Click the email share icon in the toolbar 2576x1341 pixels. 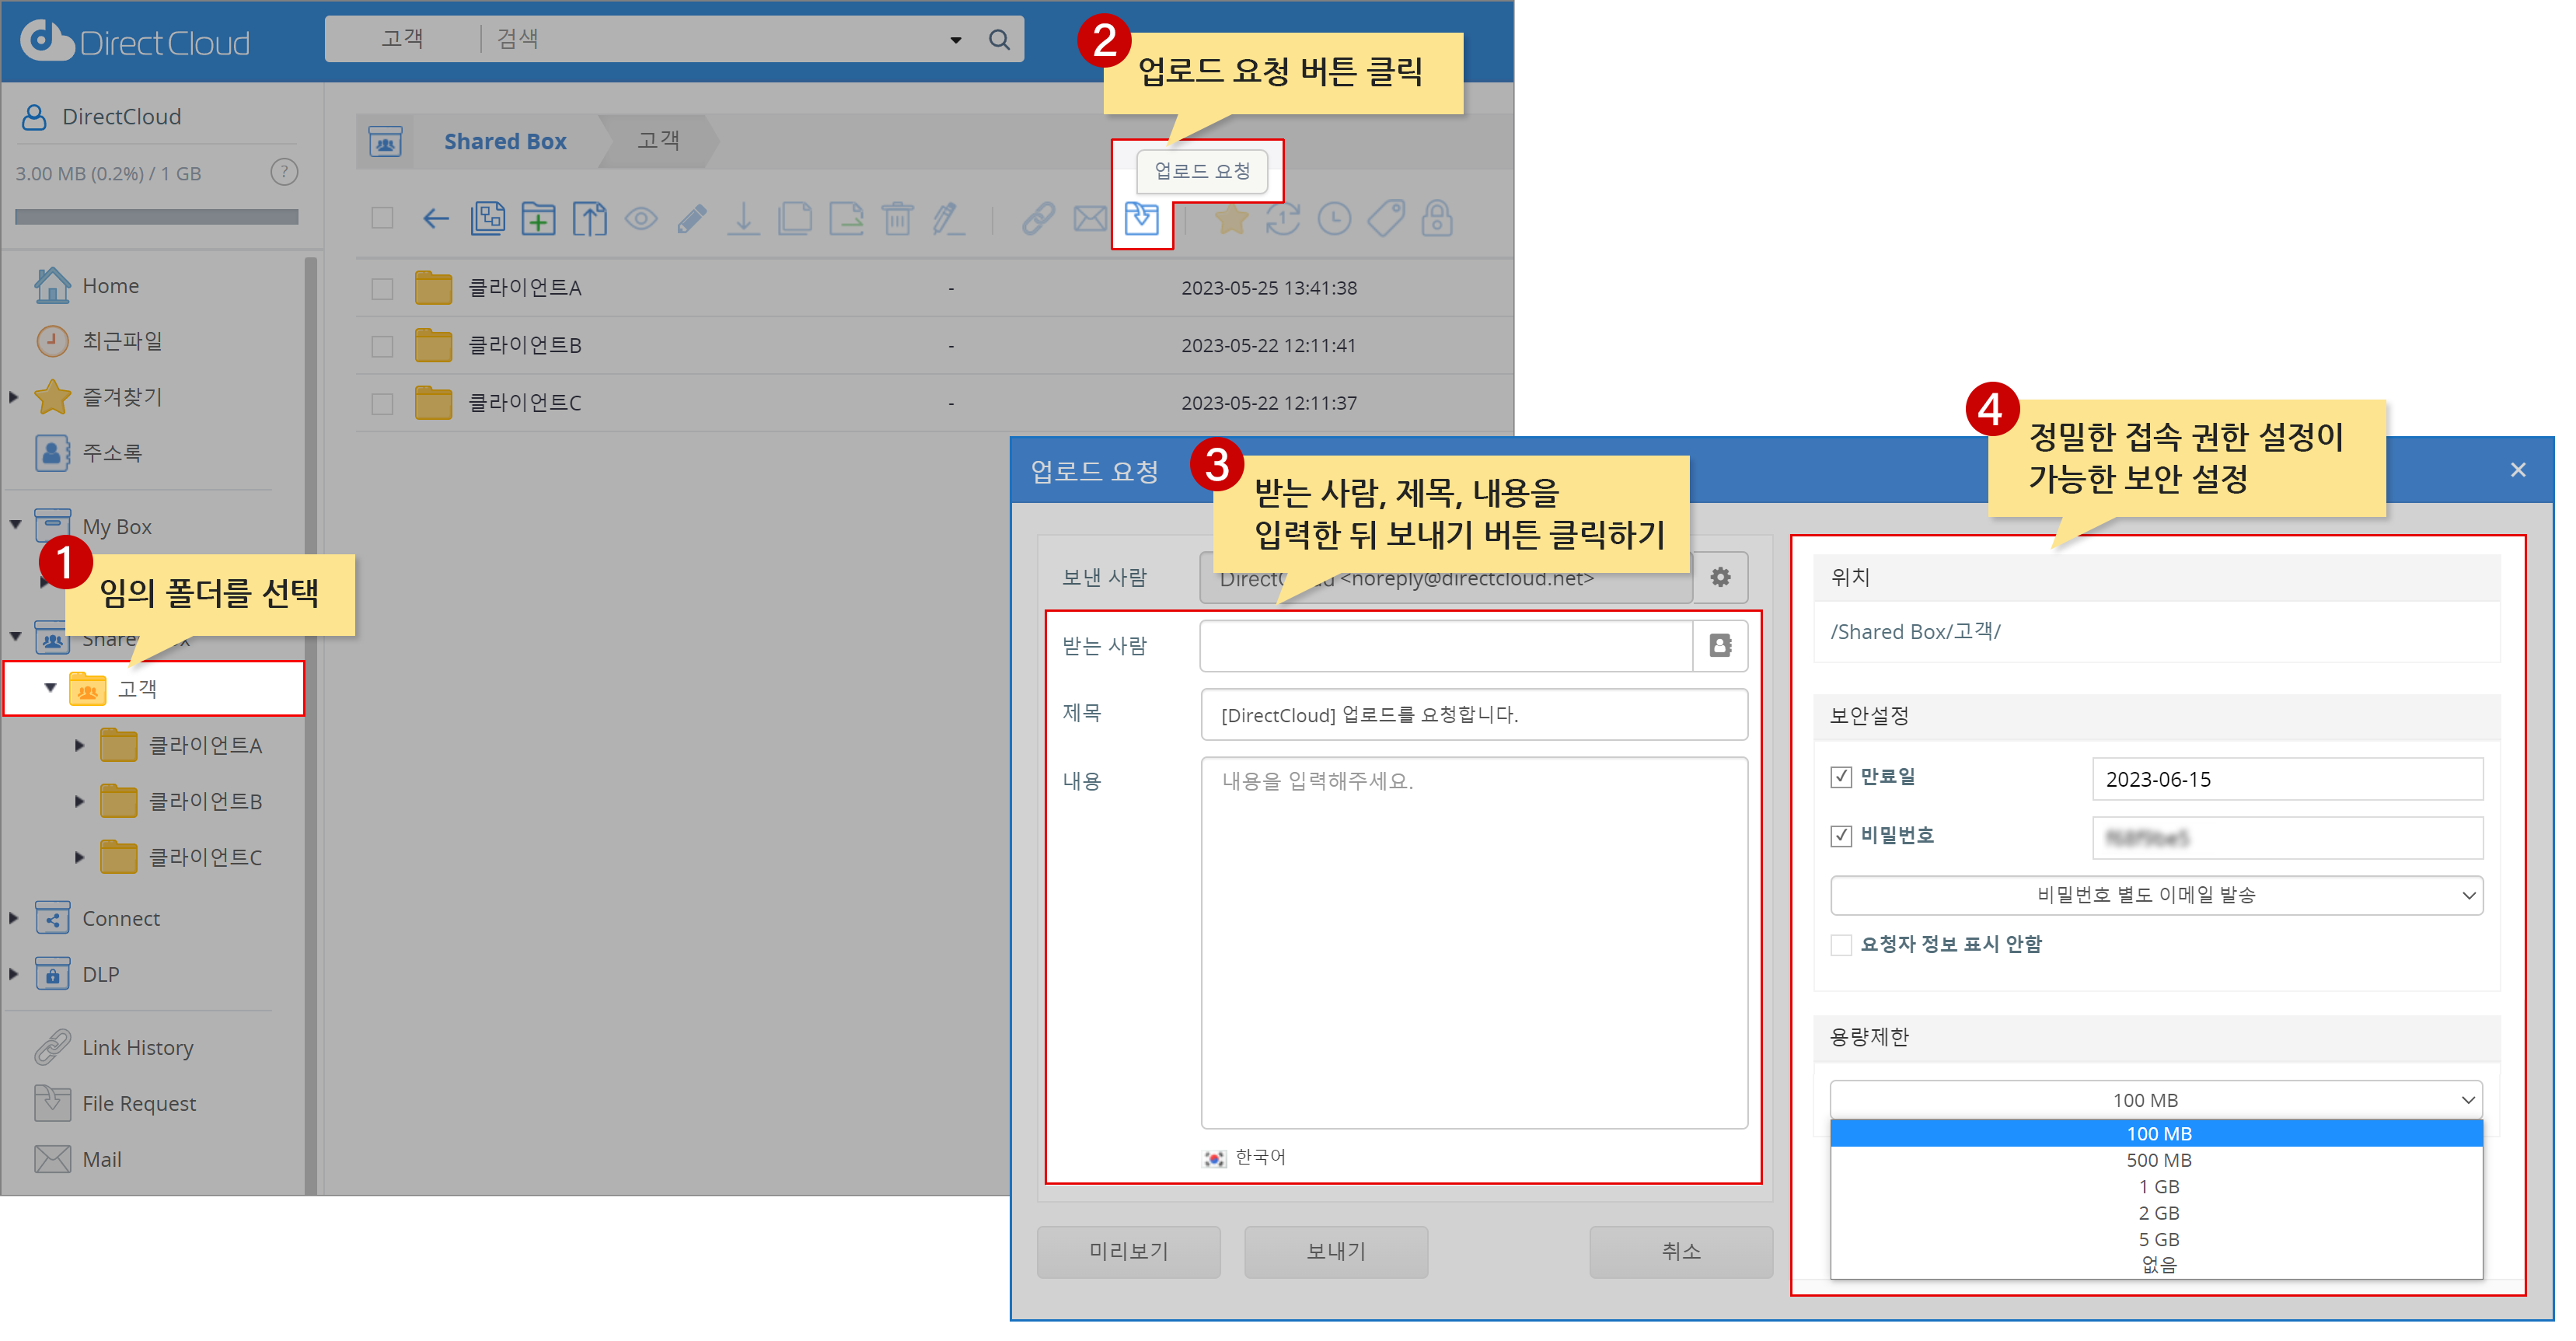(1091, 218)
